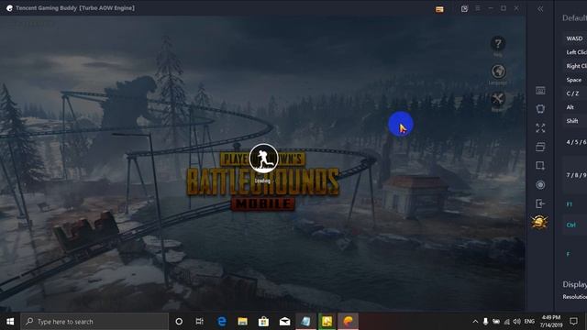The height and width of the screenshot is (330, 587).
Task: Open the Language globe icon
Action: pyautogui.click(x=498, y=71)
